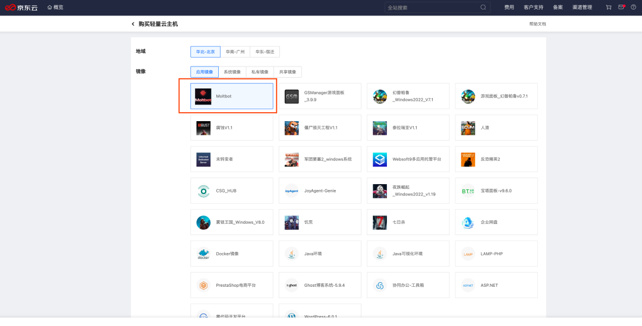Choose the Docker镜像 image
The height and width of the screenshot is (326, 642).
click(x=232, y=254)
